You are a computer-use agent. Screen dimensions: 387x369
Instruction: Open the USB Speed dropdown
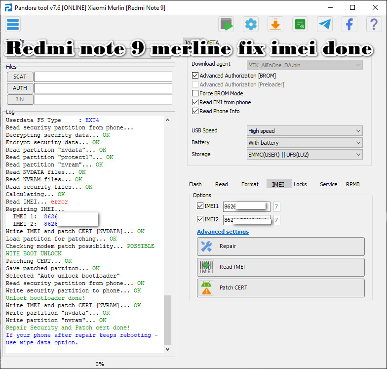pyautogui.click(x=305, y=130)
